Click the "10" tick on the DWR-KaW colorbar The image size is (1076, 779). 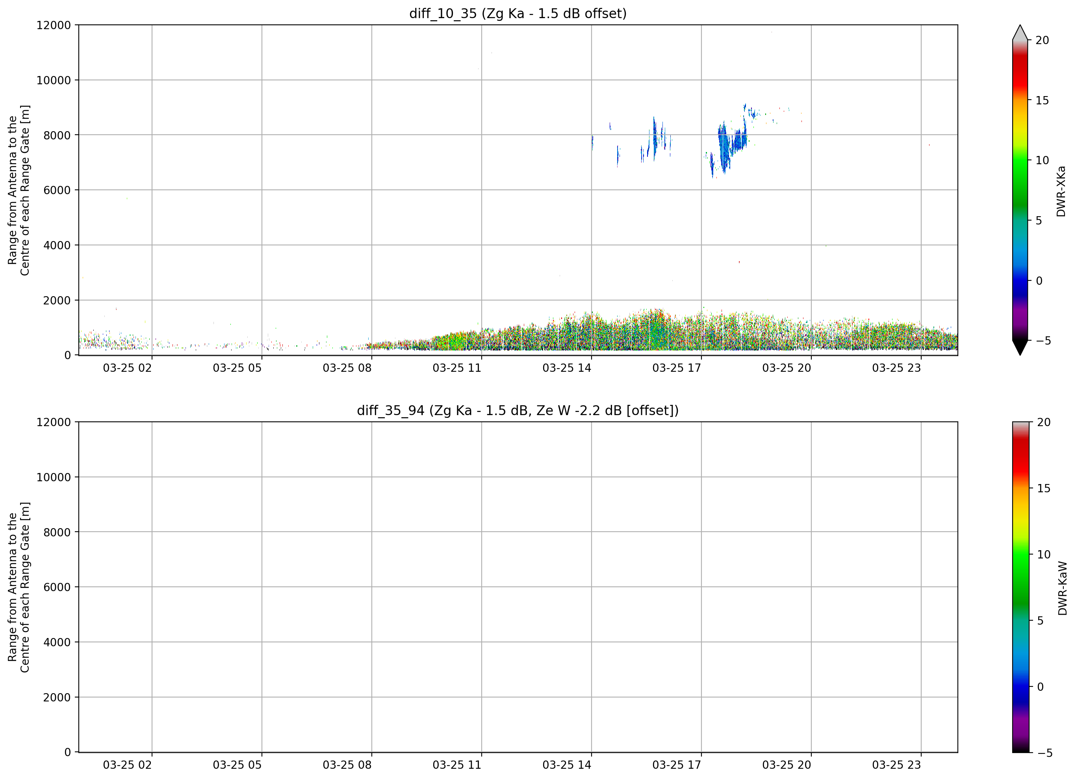pyautogui.click(x=1044, y=554)
